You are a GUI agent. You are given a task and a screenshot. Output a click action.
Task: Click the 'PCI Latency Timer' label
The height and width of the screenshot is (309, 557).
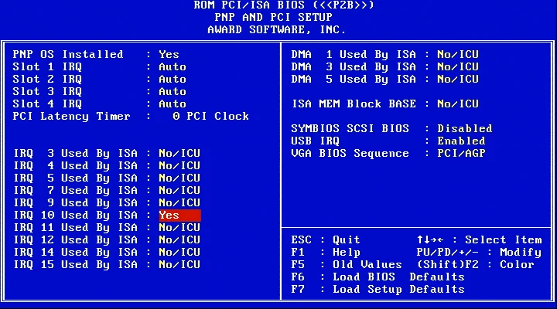point(71,117)
